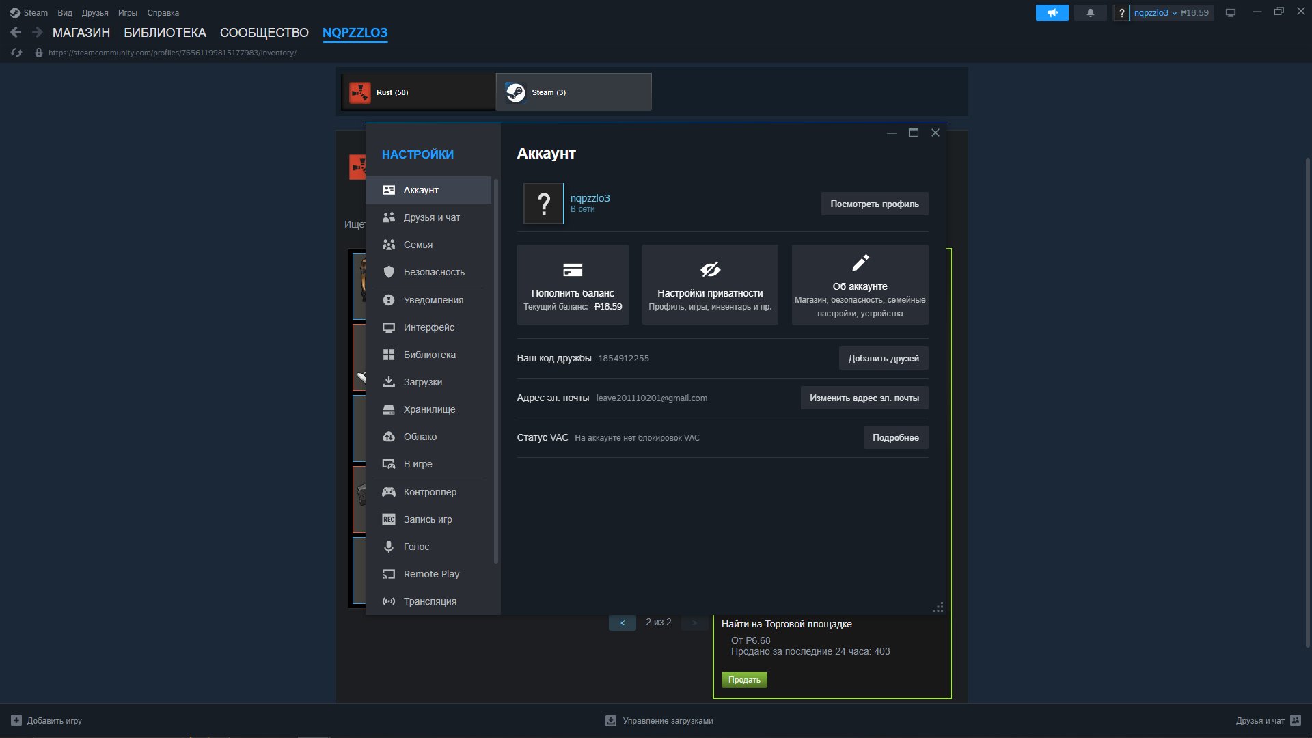1312x738 pixels.
Task: Open the Вид menu
Action: pos(65,12)
